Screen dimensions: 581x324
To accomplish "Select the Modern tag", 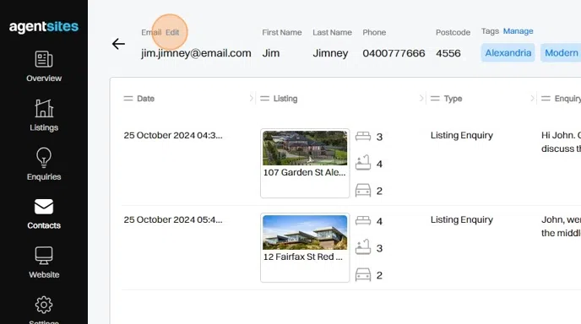I will pyautogui.click(x=561, y=52).
